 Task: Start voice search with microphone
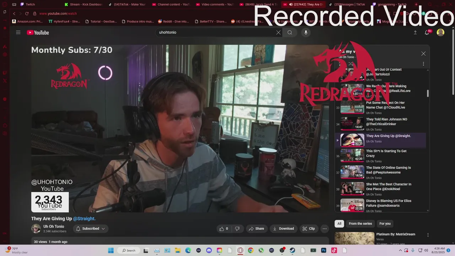(306, 32)
